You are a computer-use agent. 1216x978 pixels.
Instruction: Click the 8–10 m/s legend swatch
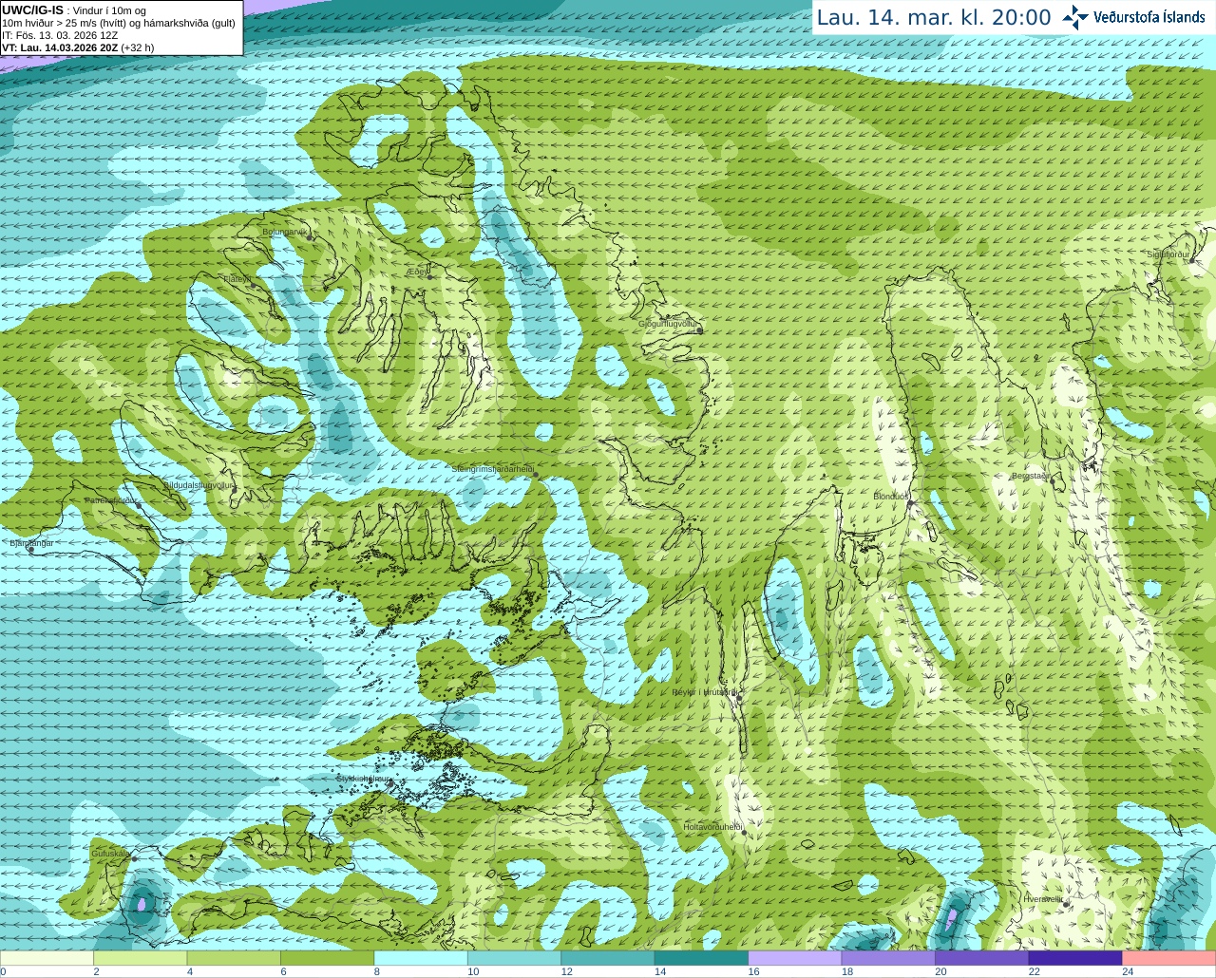point(421,958)
